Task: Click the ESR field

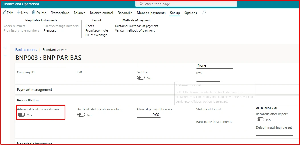Action: point(89,78)
